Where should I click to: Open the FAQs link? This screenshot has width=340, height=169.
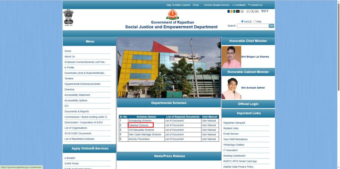tap(196, 5)
